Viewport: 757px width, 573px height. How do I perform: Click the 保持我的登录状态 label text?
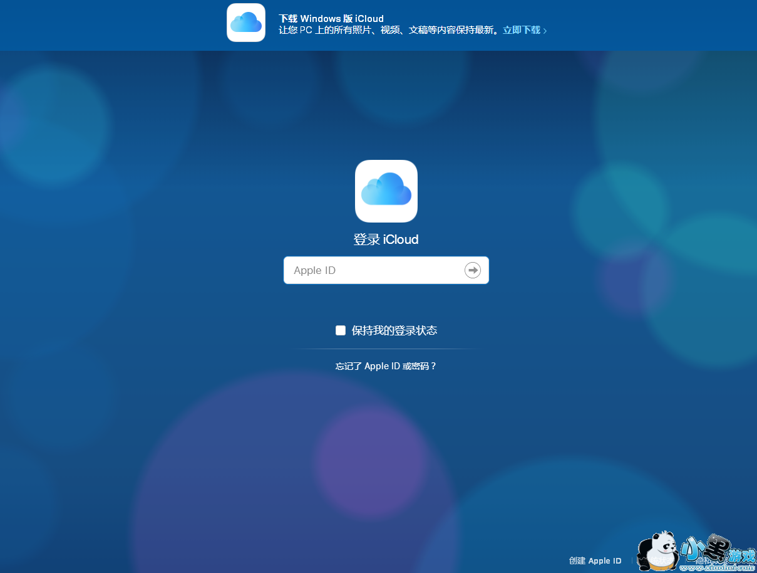[x=394, y=330]
